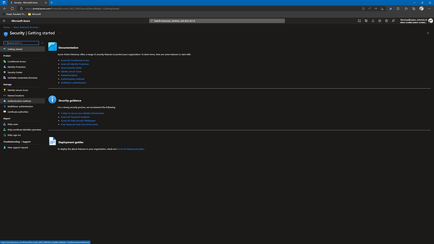Open the browser profile avatar
Image resolution: width=434 pixels, height=244 pixels.
[422, 8]
